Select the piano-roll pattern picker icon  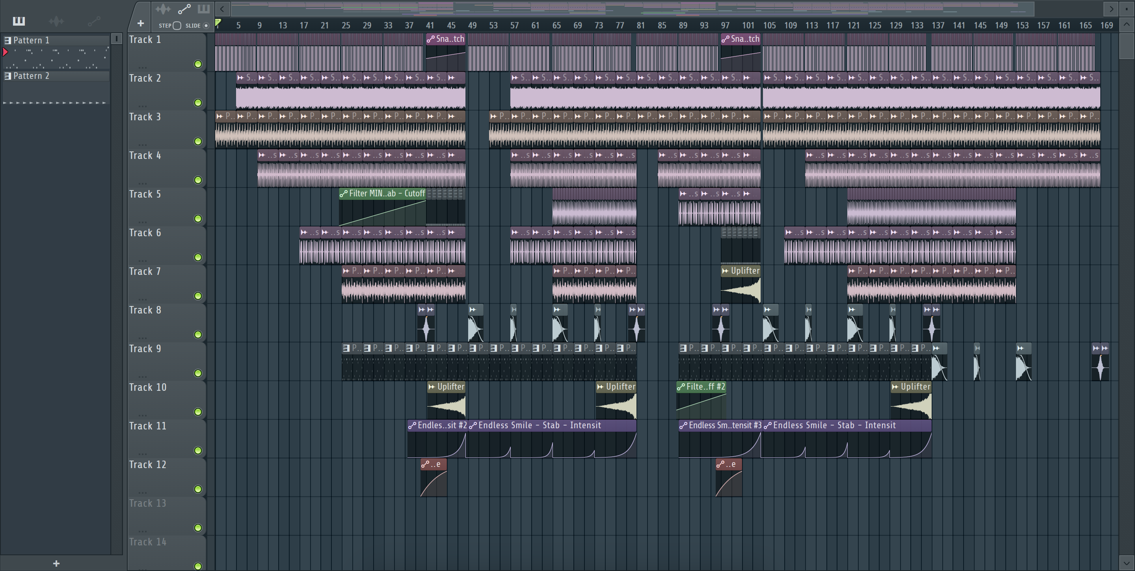(19, 21)
